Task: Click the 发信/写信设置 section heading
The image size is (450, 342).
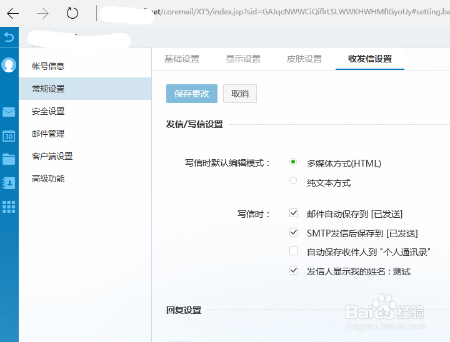Action: [x=194, y=124]
